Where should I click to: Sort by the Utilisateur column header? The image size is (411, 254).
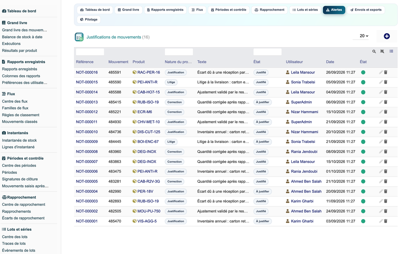click(x=295, y=62)
